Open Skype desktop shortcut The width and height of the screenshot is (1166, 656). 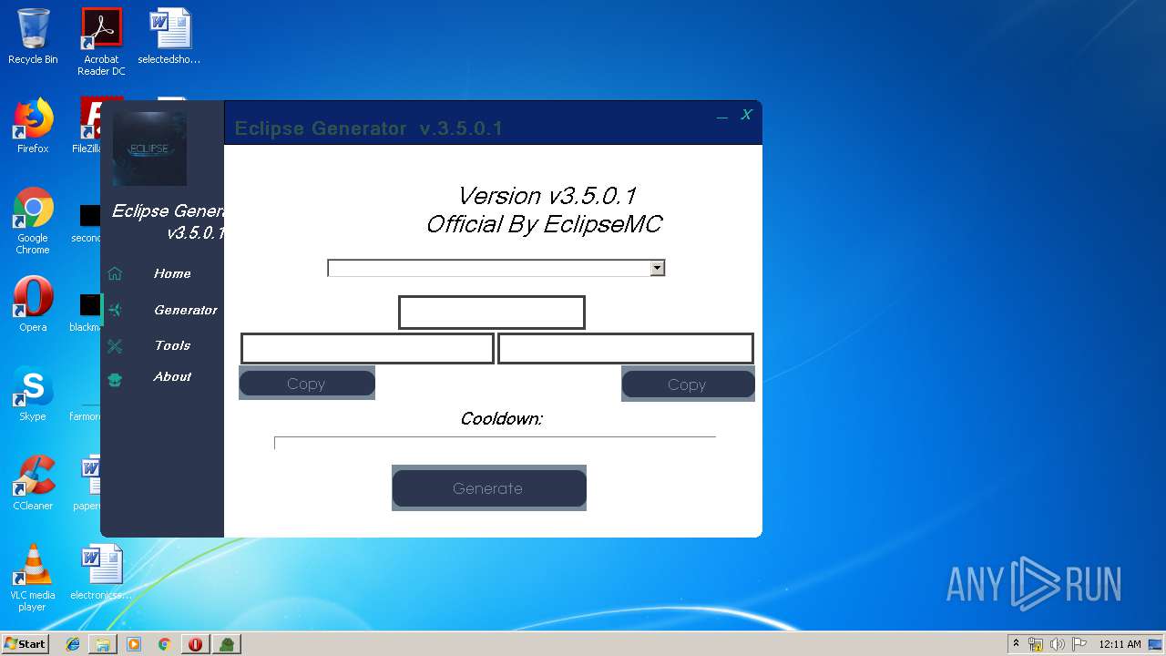[33, 394]
